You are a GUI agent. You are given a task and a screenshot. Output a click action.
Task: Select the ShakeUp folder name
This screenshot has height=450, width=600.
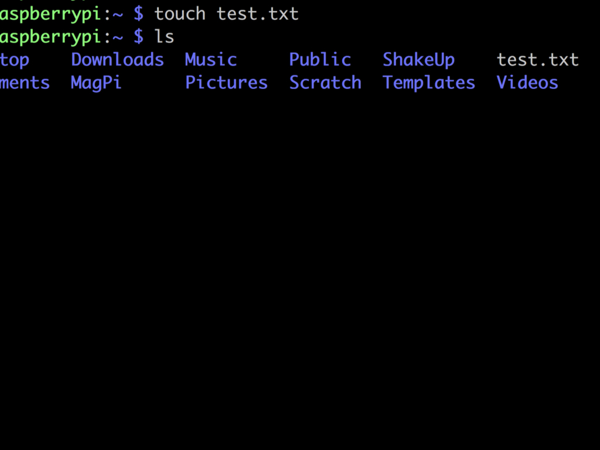418,60
